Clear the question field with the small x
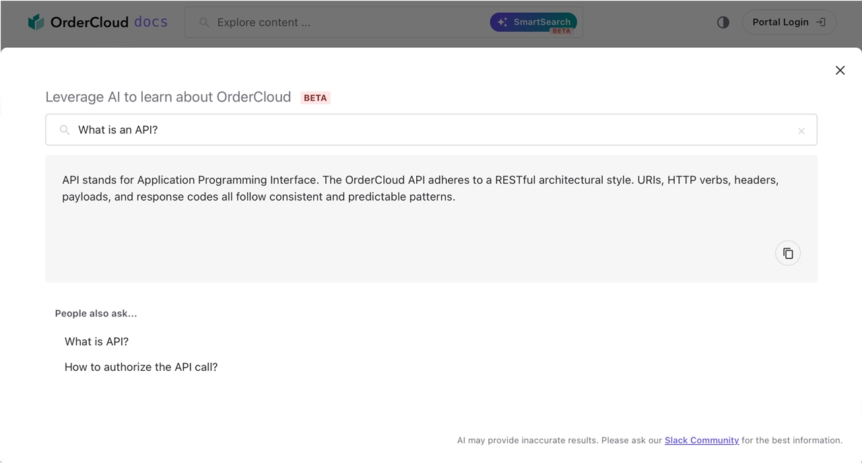This screenshot has height=463, width=862. [801, 131]
